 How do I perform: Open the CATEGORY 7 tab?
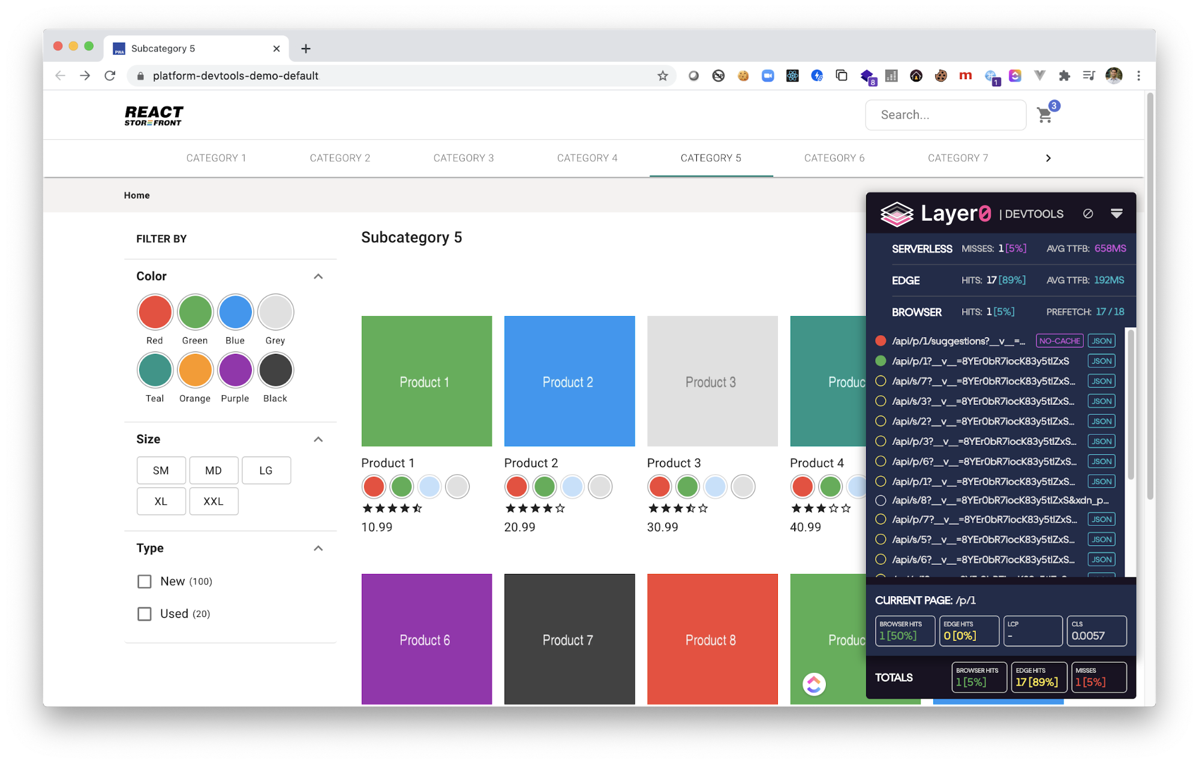(957, 158)
